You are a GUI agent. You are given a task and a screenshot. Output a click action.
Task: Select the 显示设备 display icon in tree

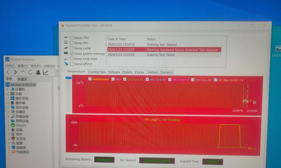pos(13,107)
